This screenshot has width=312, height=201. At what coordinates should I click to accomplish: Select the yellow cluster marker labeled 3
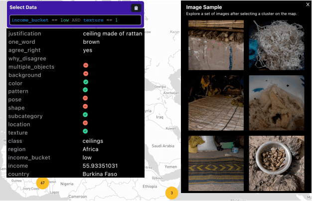(x=172, y=193)
